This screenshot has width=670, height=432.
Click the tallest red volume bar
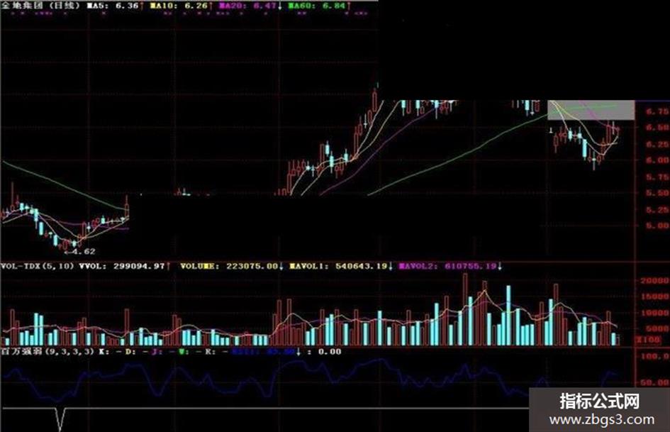[x=465, y=309]
